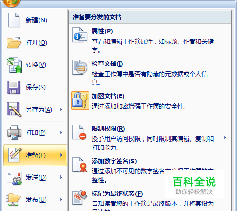
Task: Click the text 告知读者您的工作簿是最终版本
Action: 134,204
